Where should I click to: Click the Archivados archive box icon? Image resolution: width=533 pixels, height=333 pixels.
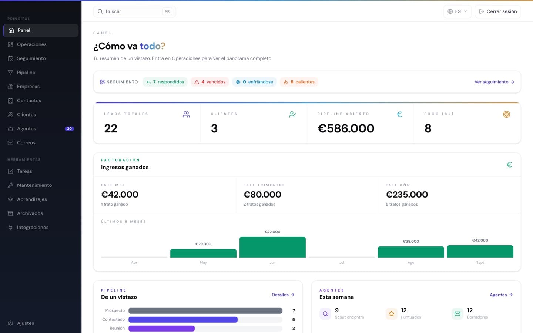coord(10,213)
